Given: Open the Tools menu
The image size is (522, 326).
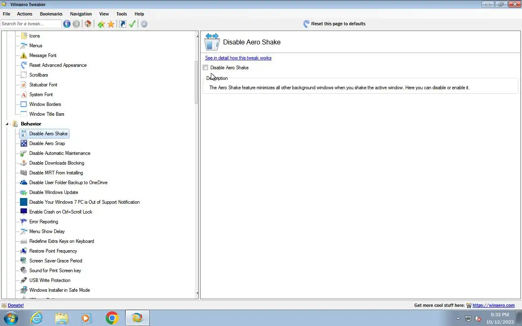Looking at the screenshot, I should (122, 14).
